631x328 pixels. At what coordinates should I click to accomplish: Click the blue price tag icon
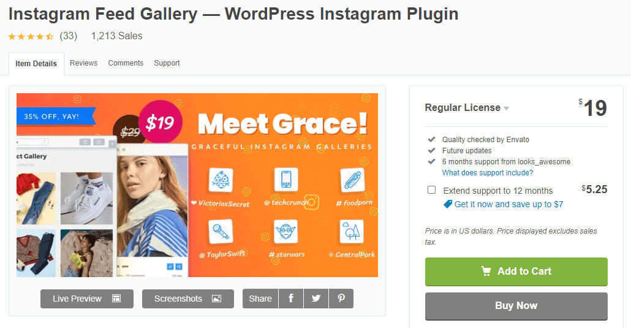[447, 204]
